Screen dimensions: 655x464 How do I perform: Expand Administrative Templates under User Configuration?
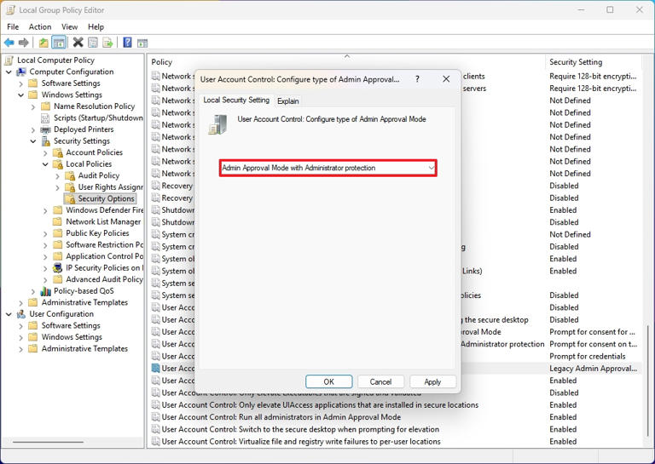tap(20, 349)
